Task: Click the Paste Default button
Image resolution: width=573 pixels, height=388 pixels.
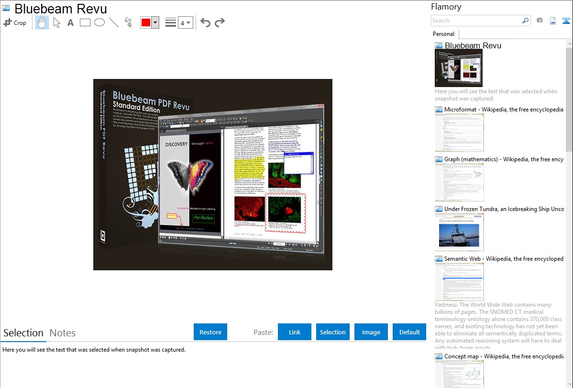Action: tap(409, 332)
